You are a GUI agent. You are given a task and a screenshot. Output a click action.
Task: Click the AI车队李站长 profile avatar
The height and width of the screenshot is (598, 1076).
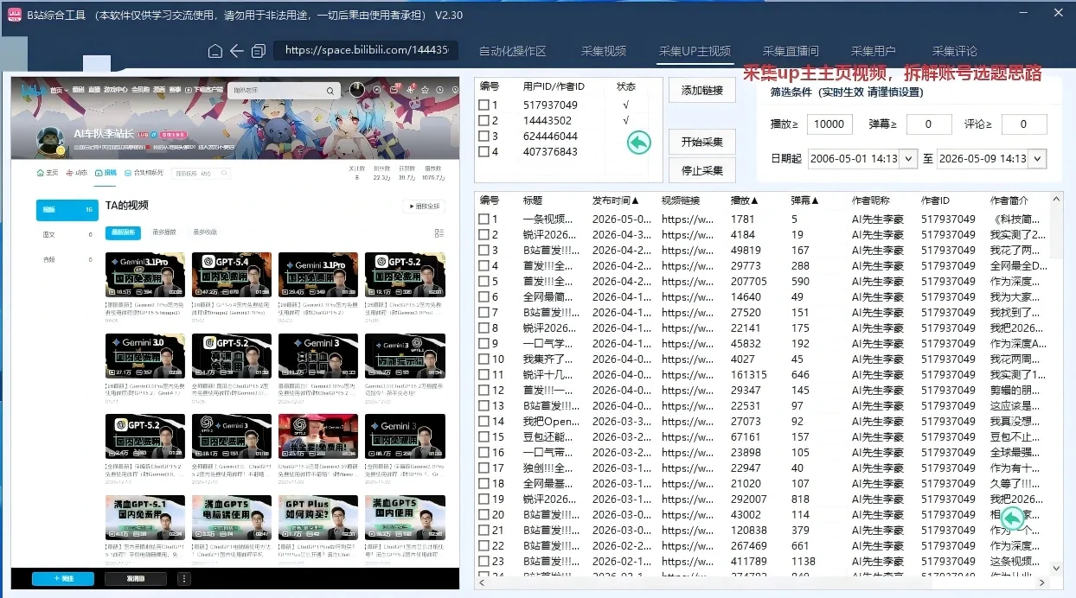[51, 140]
